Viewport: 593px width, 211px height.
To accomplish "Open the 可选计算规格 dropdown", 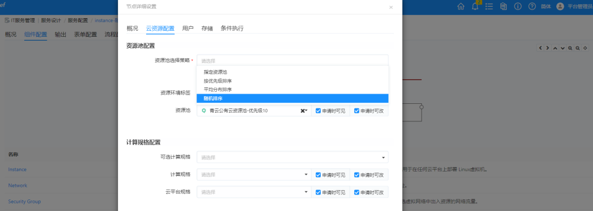I will pos(292,157).
